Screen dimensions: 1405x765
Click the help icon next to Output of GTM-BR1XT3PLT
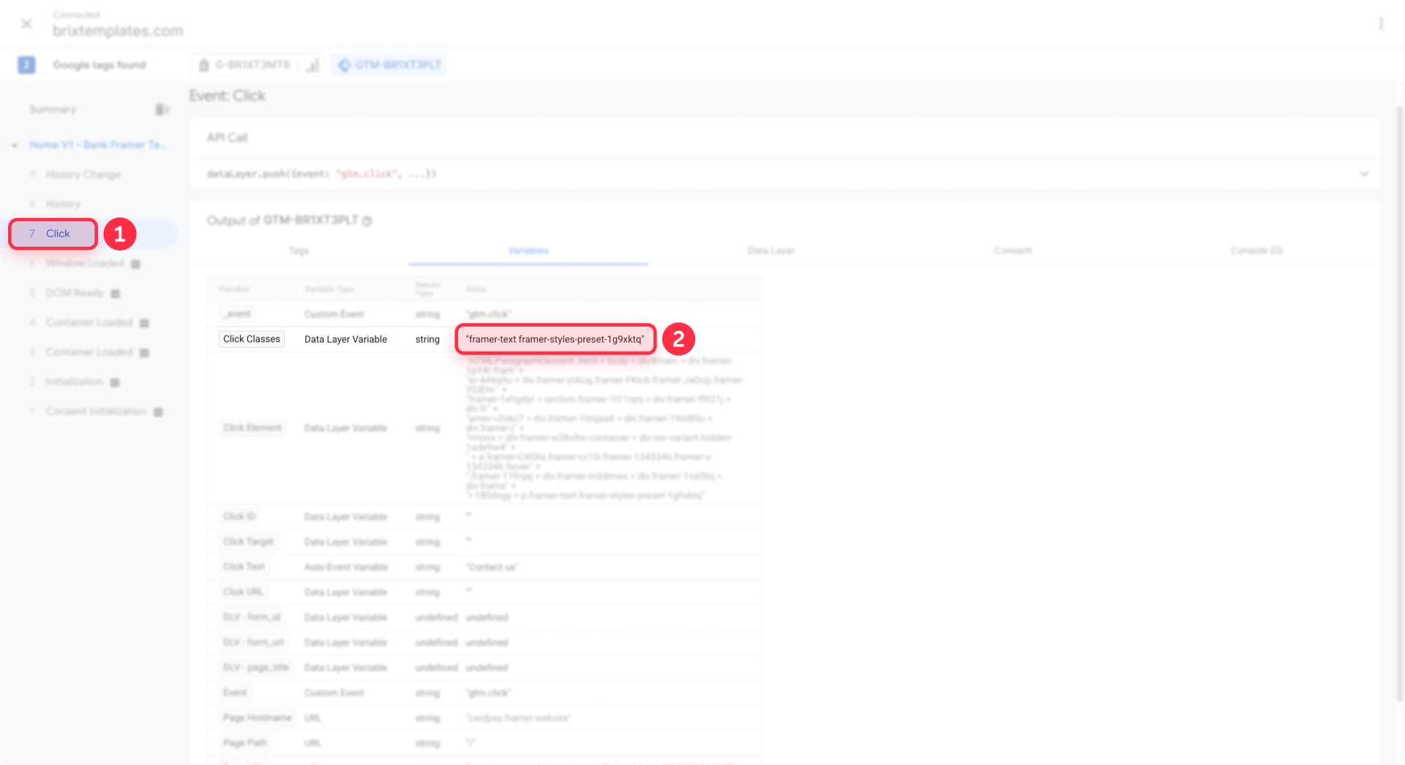(x=367, y=221)
